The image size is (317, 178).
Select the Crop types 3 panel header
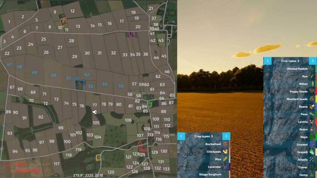(x=204, y=136)
